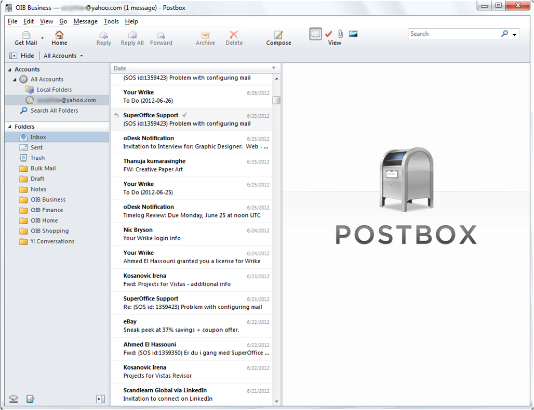
Task: Open the Sent folder
Action: point(36,147)
